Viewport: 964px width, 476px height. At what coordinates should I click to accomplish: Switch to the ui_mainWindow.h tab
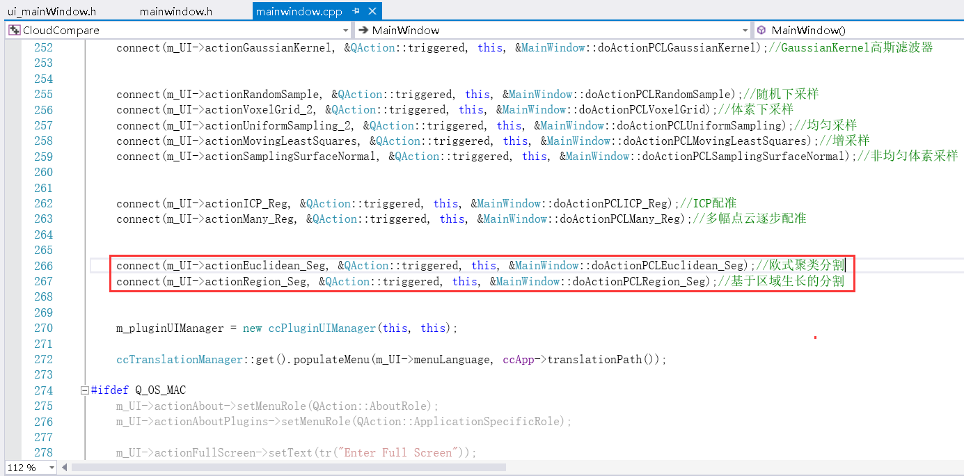tap(52, 11)
